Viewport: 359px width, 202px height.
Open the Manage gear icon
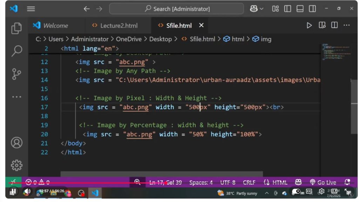(x=16, y=165)
